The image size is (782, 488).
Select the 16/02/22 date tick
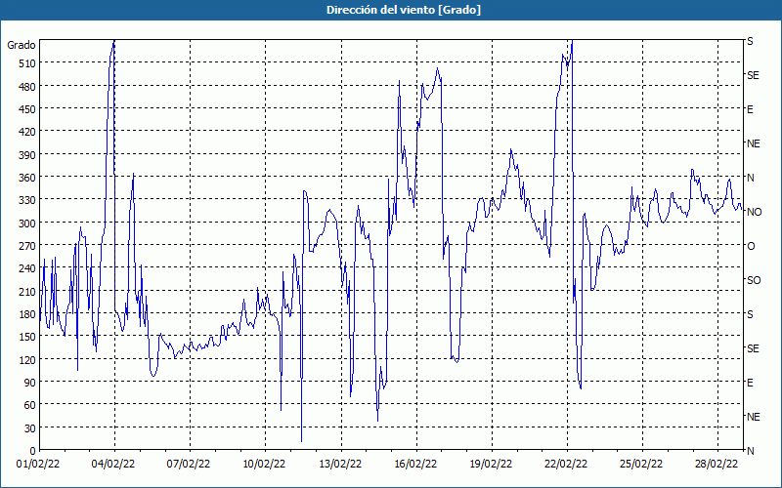[415, 465]
